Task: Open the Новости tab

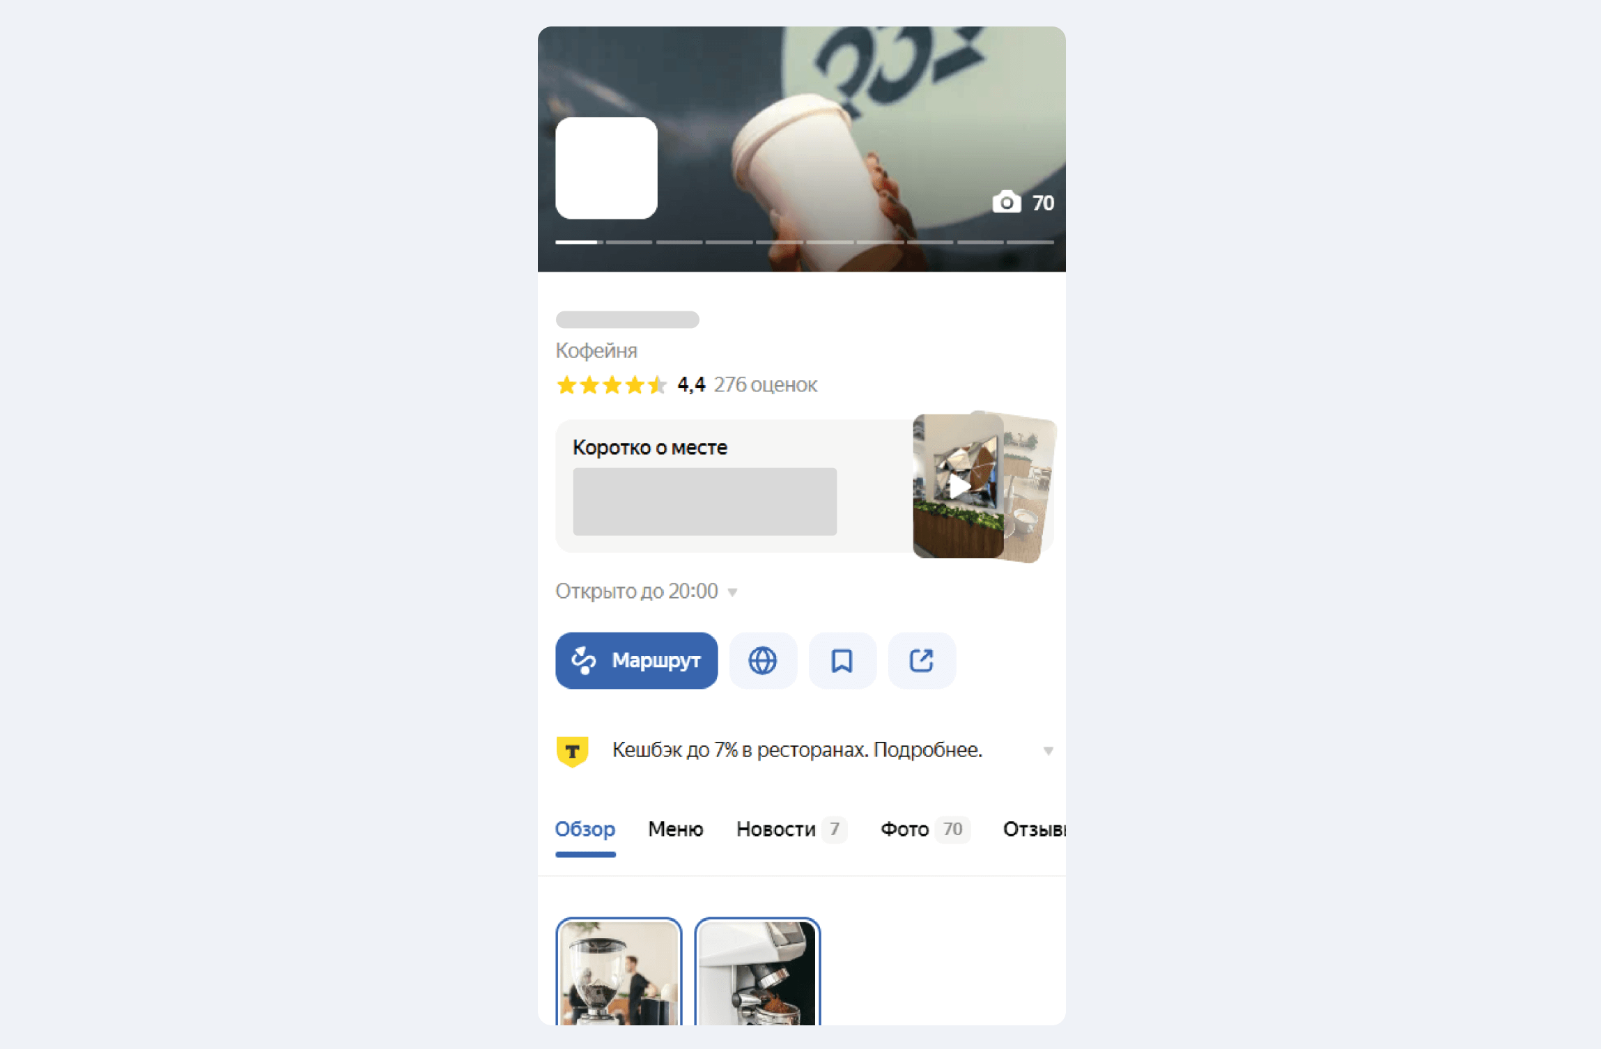Action: point(791,829)
